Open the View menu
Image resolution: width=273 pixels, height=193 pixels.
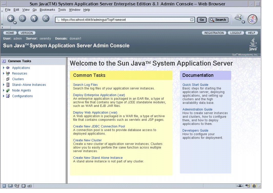[x=26, y=10]
